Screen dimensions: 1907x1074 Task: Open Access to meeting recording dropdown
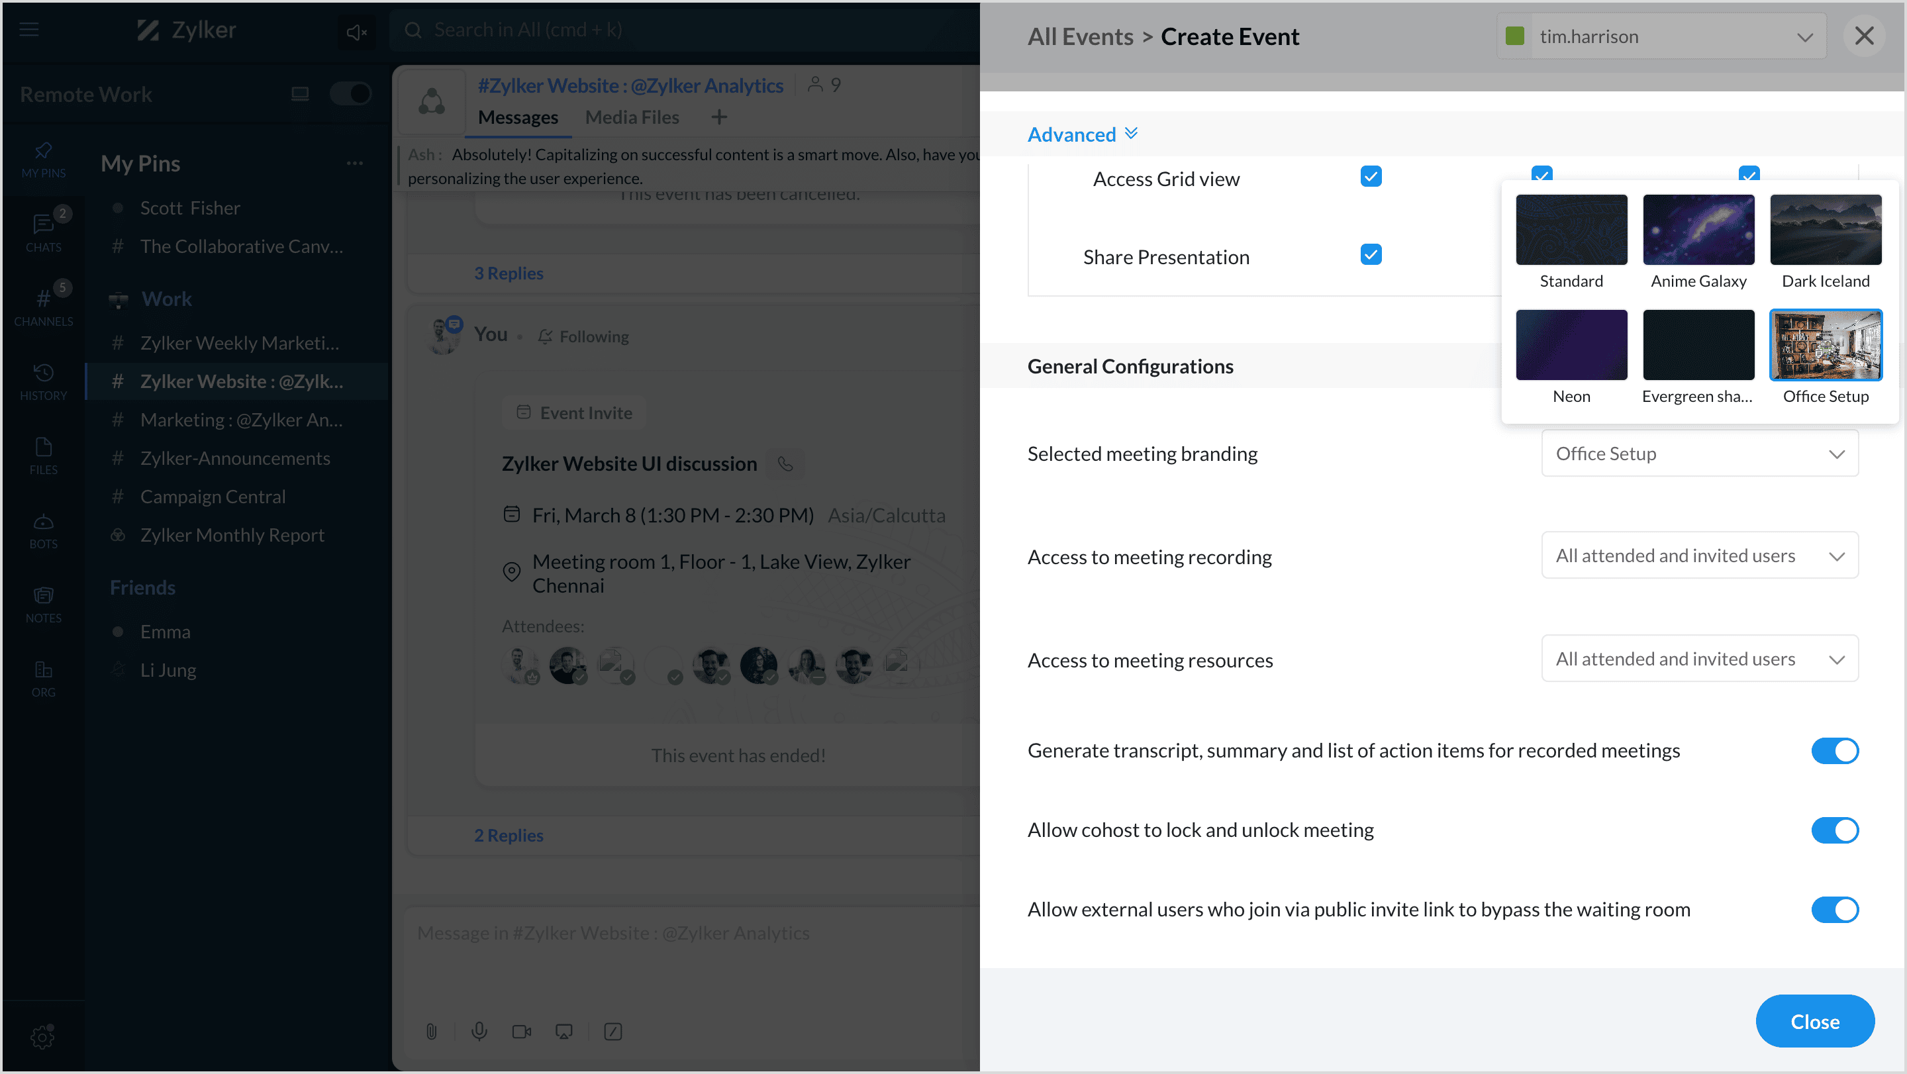coord(1700,556)
